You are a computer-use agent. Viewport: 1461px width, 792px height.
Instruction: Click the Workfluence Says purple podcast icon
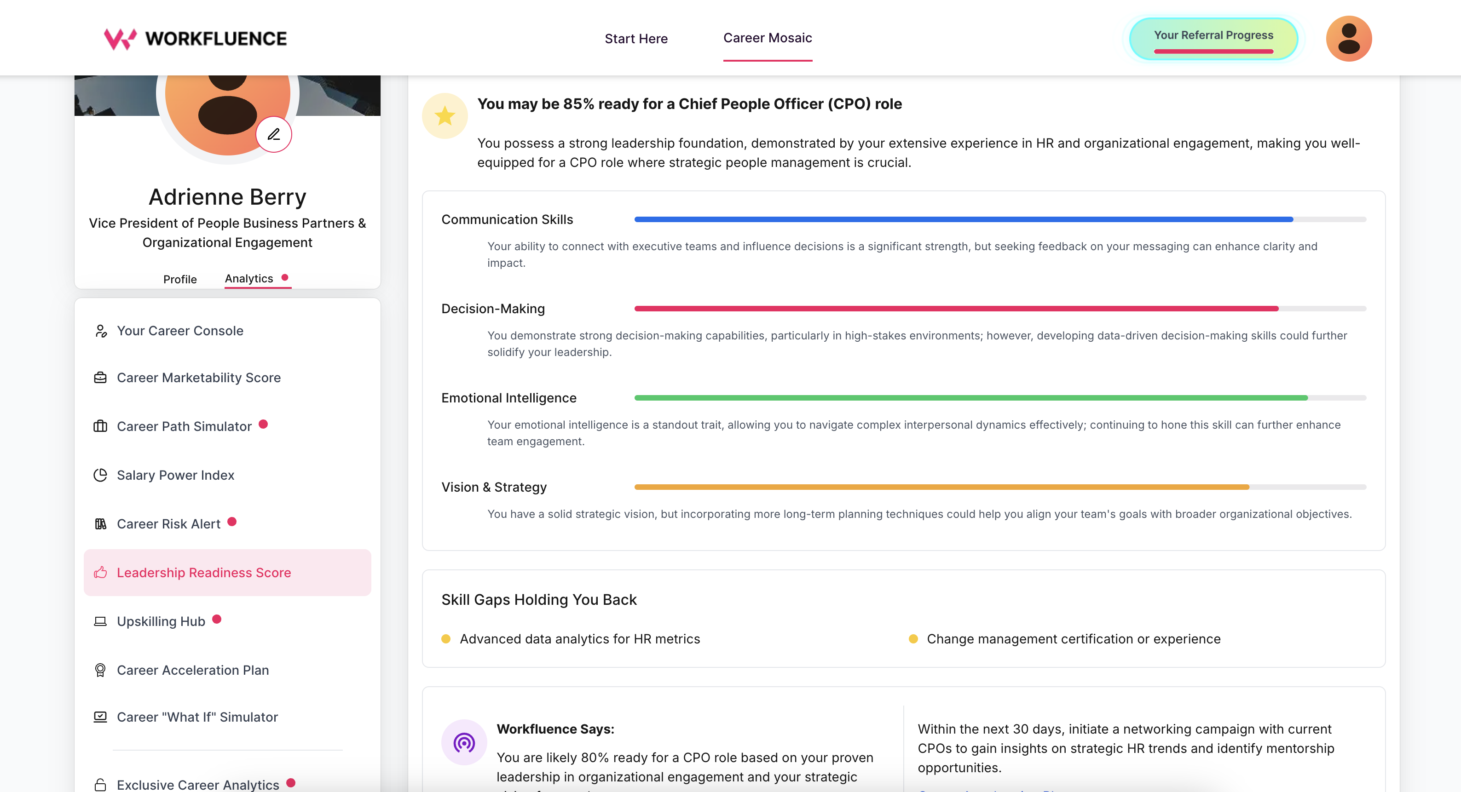(464, 742)
